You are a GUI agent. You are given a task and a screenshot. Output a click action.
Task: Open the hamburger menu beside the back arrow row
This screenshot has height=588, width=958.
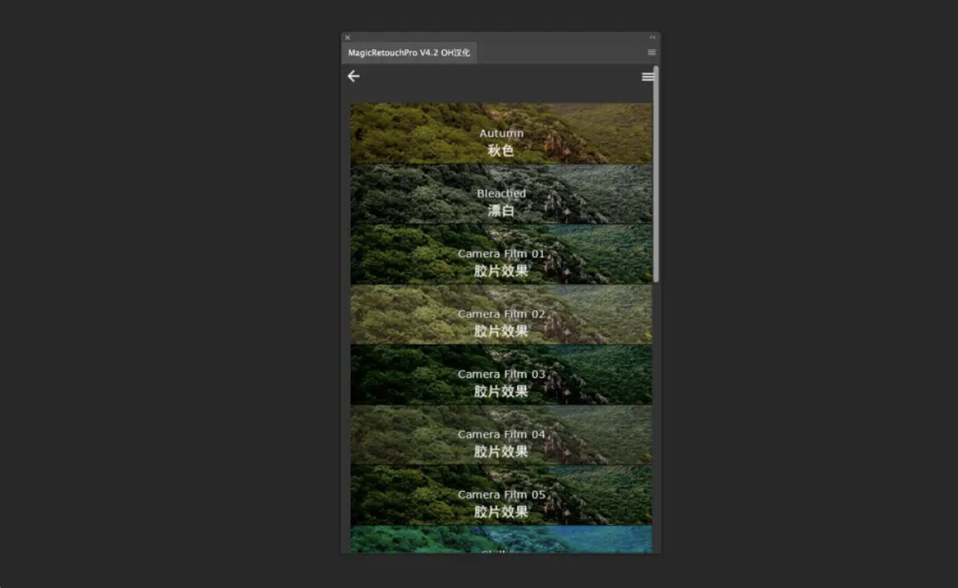tap(647, 77)
